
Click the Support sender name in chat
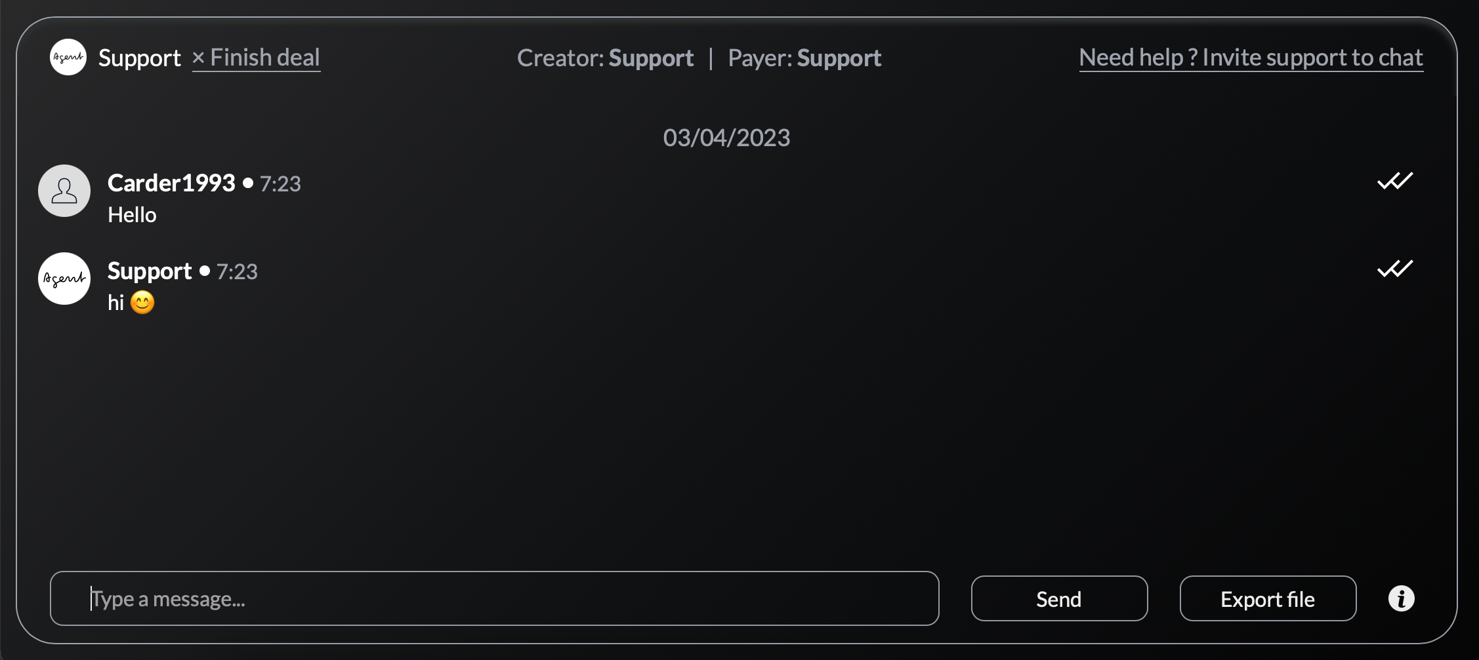pyautogui.click(x=150, y=271)
